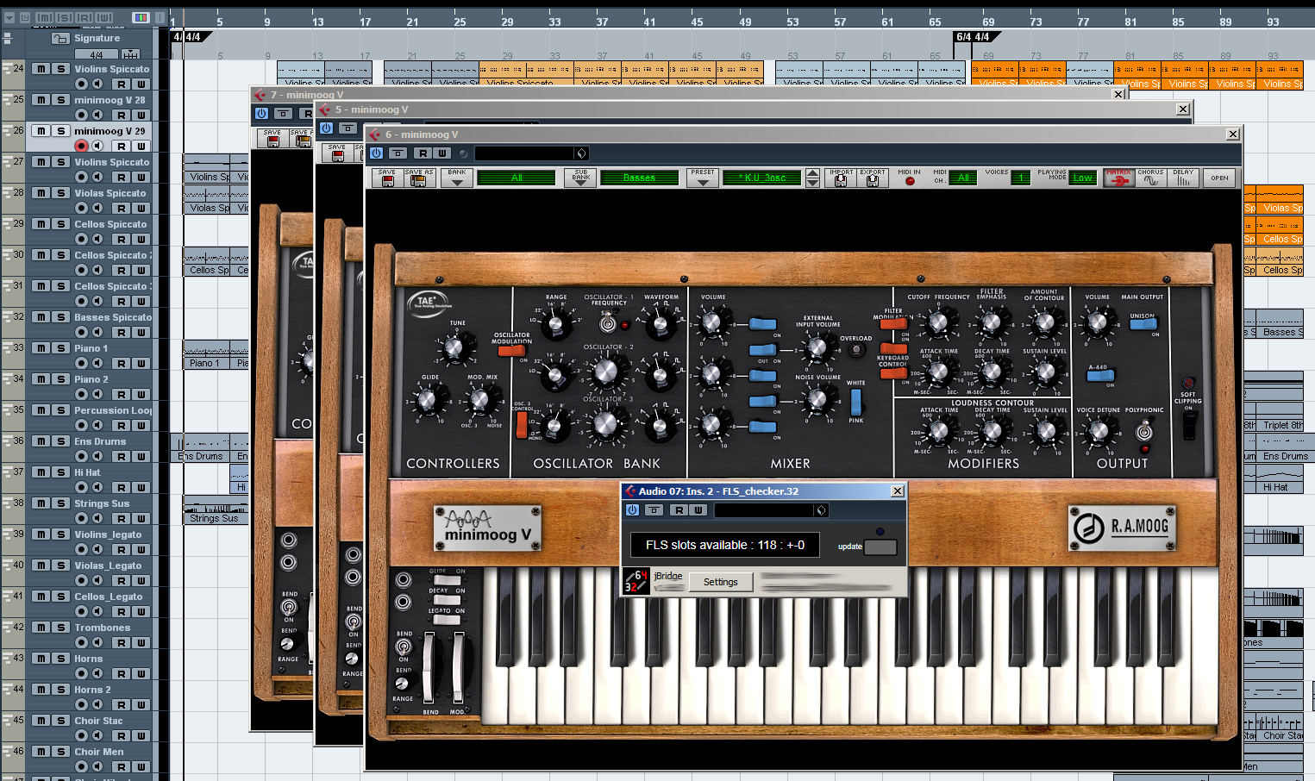Click the Cutoff Frequency knob

coord(938,322)
